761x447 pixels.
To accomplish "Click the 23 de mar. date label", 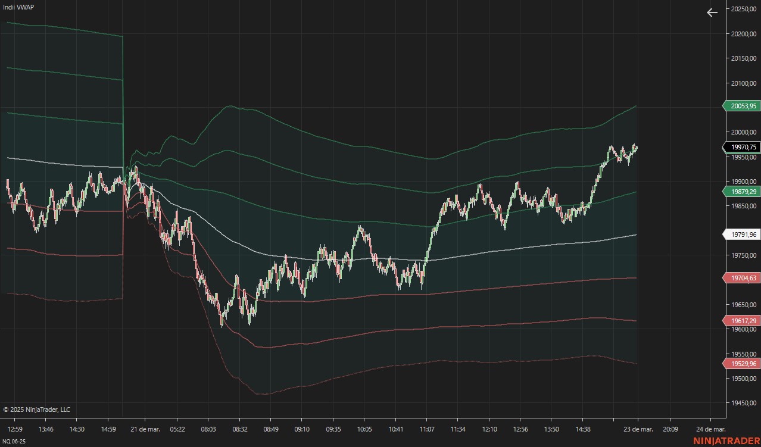I will [x=638, y=429].
